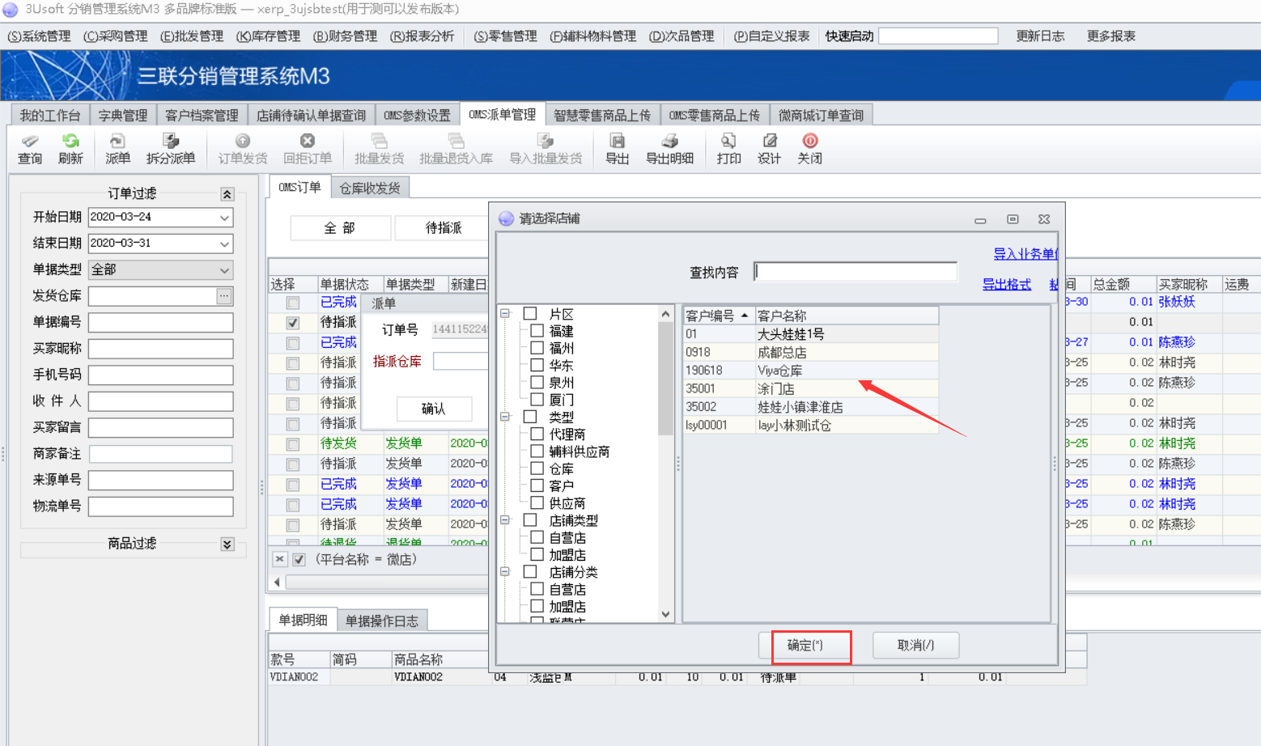This screenshot has width=1261, height=746.
Task: Check the 片区 tree checkbox
Action: [x=530, y=313]
